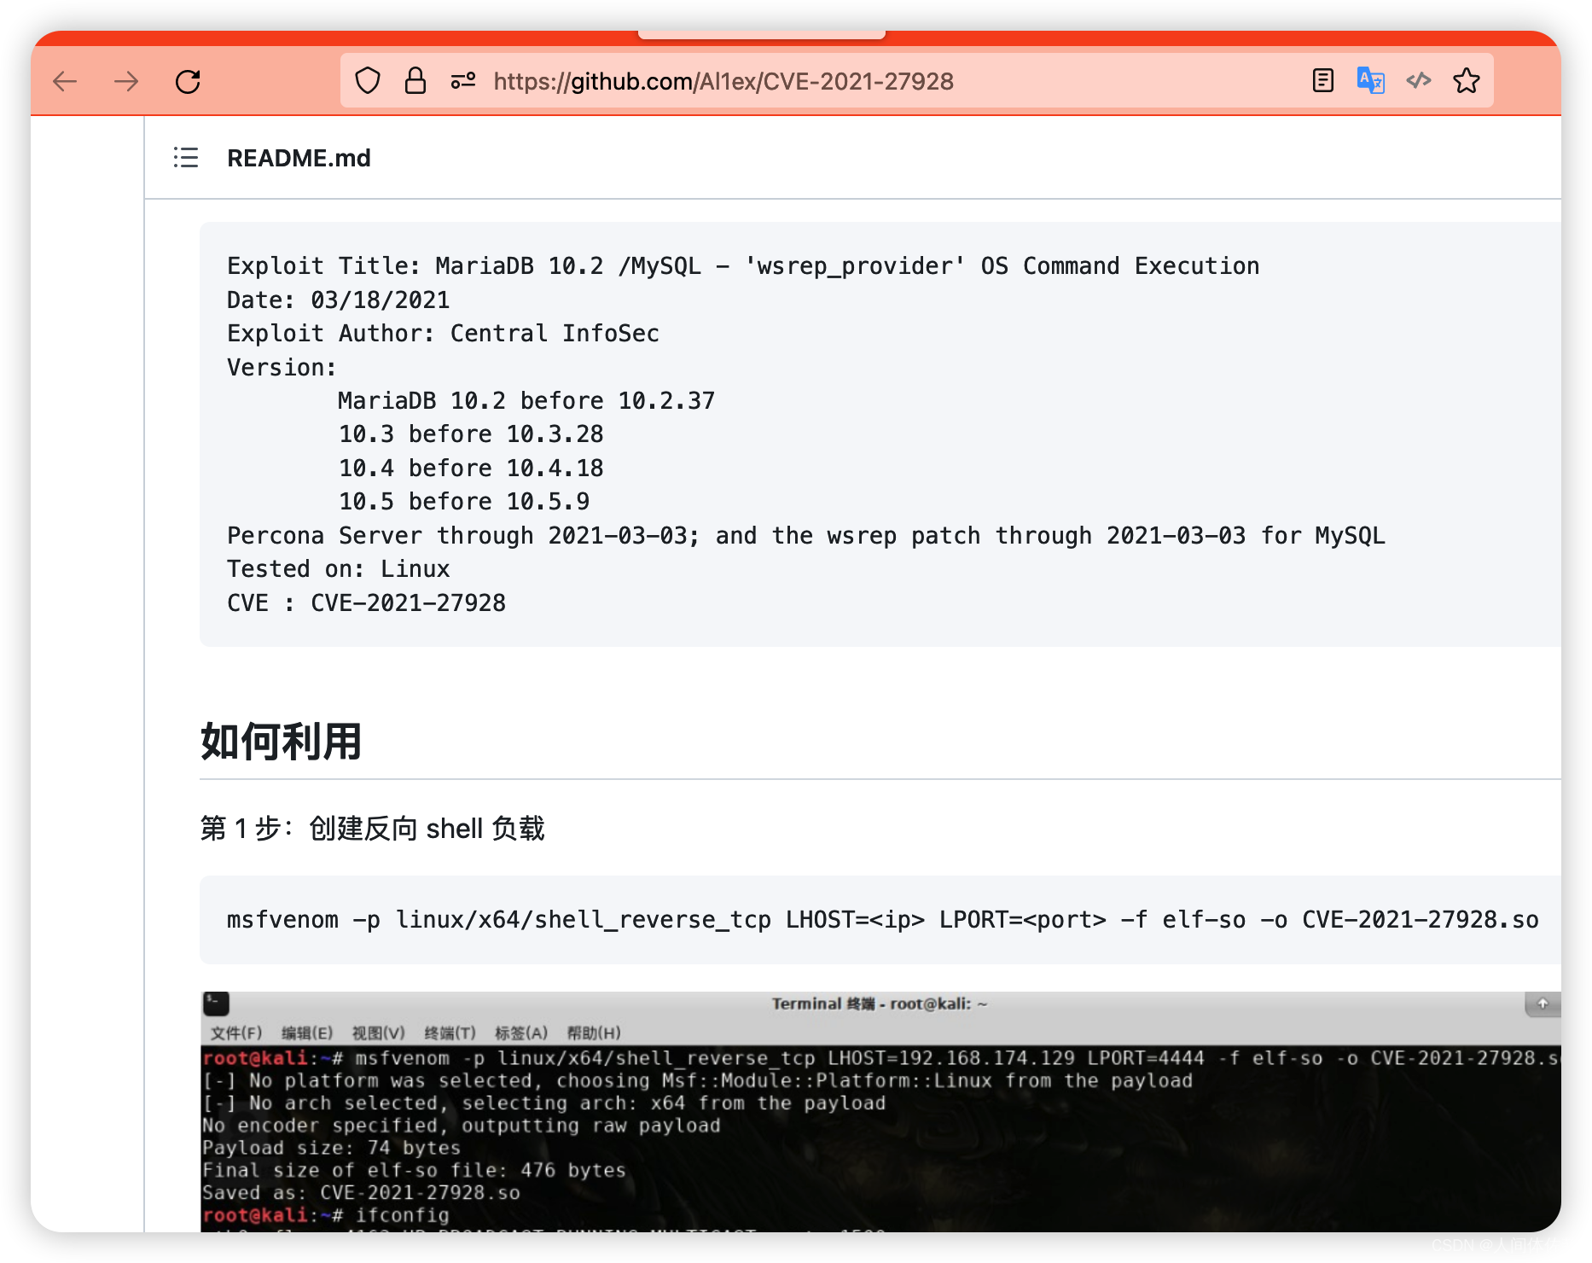1592x1263 pixels.
Task: Select the 'Exploit Title: MariaDB 10.2' line
Action: [x=743, y=266]
